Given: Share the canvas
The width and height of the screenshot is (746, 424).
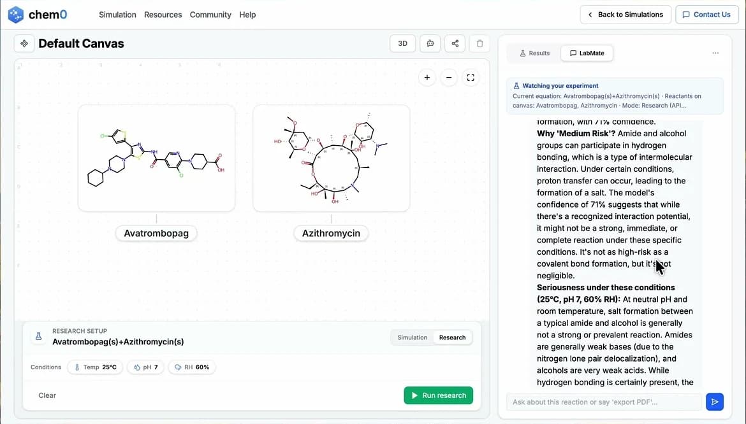Looking at the screenshot, I should click(x=455, y=43).
